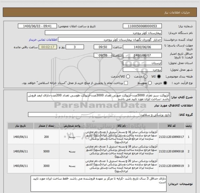Click the کد کالا column header

click(x=172, y=126)
